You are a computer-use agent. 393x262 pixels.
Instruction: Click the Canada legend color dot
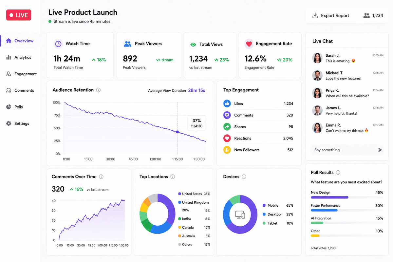pos(179,227)
